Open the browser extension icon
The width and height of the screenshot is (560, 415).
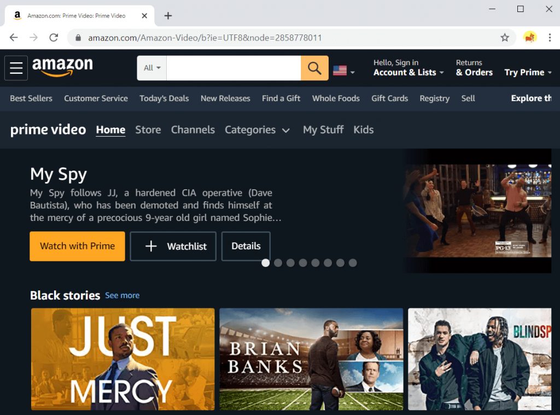(x=529, y=37)
